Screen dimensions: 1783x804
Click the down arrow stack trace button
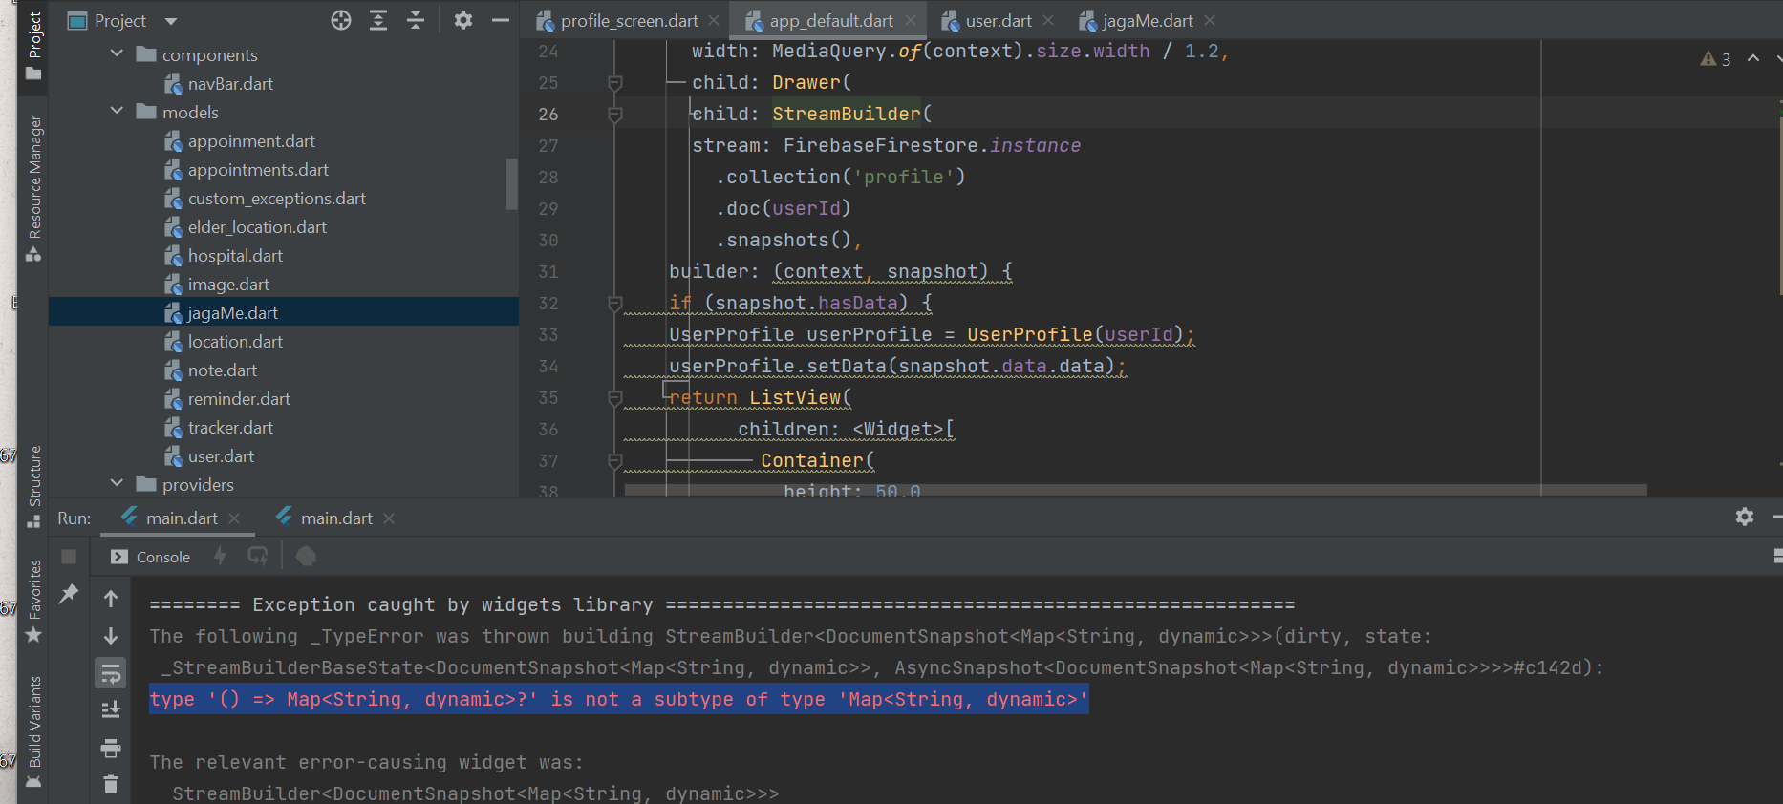(x=111, y=636)
